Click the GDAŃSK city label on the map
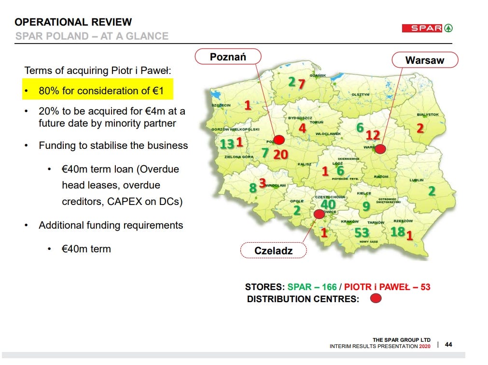Screen dimensions: 488x365 pos(318,76)
